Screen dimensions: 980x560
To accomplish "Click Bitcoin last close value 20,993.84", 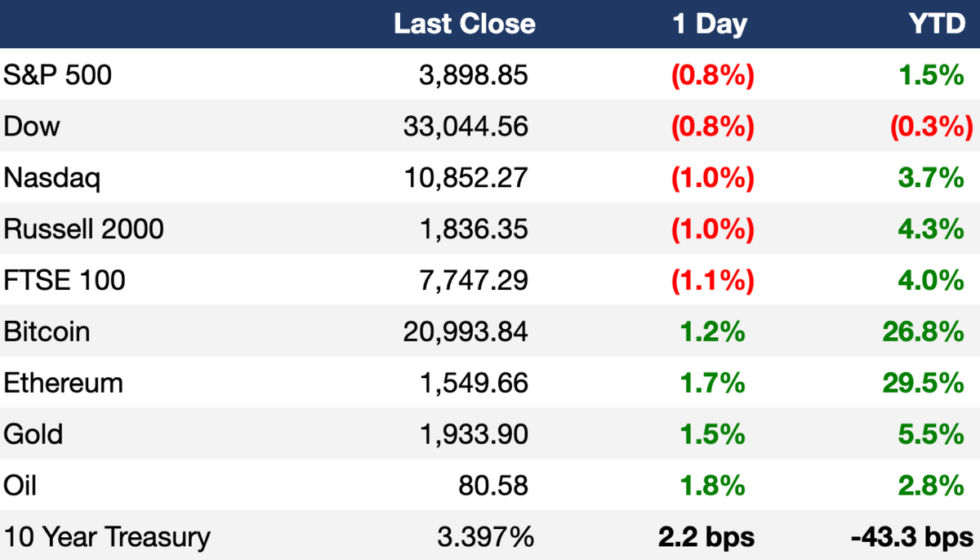I will 465,332.
